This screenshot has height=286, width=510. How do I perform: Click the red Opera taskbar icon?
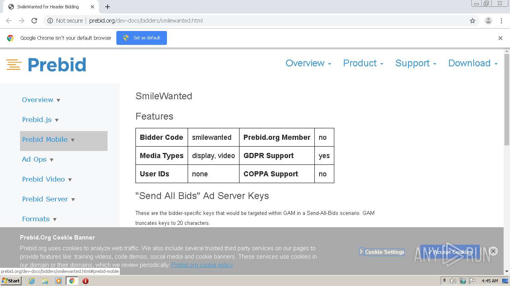pyautogui.click(x=85, y=281)
